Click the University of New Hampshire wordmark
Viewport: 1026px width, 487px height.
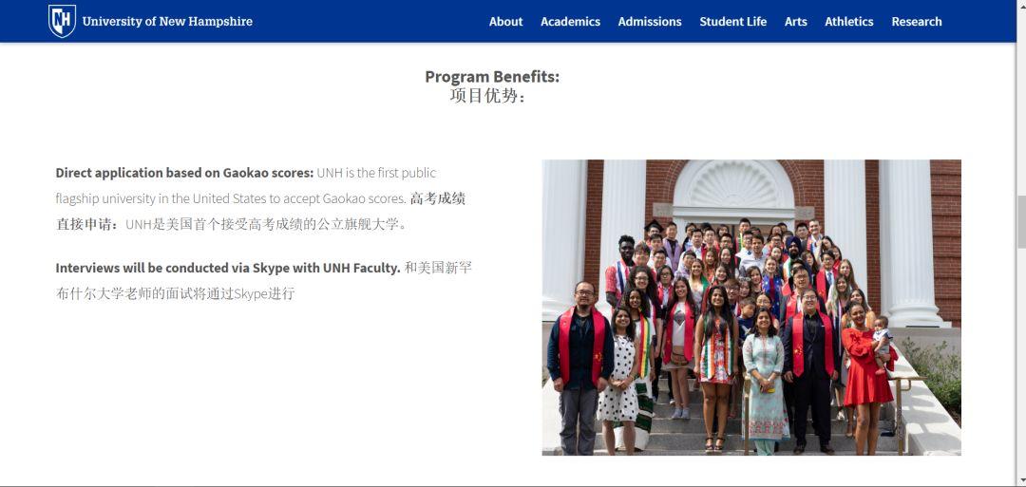pyautogui.click(x=167, y=21)
